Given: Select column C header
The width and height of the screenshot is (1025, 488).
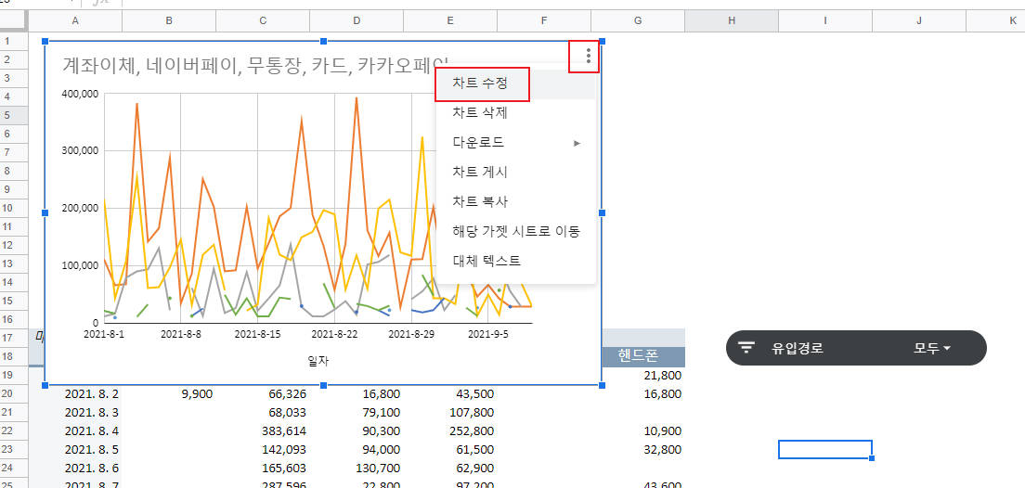Looking at the screenshot, I should [x=263, y=21].
